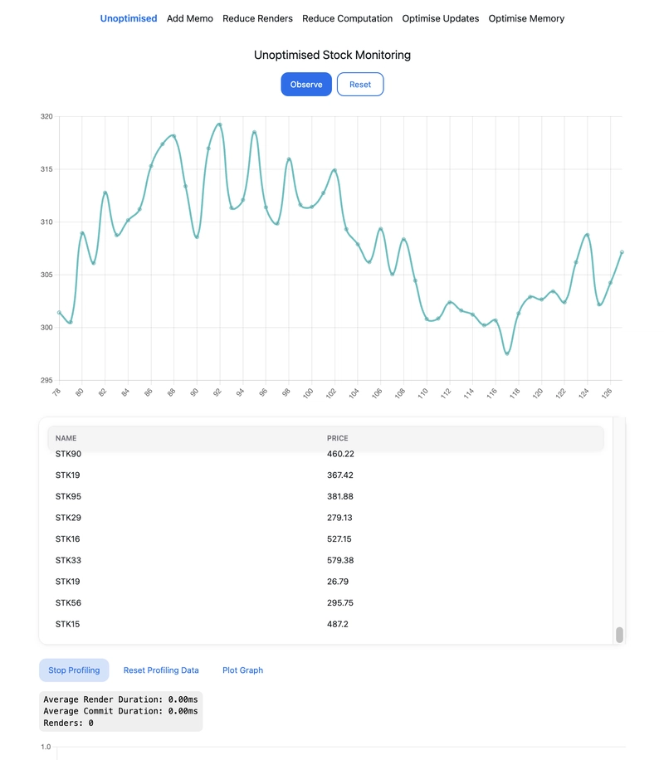The width and height of the screenshot is (664, 760).
Task: Switch to the Add Memo tab
Action: pyautogui.click(x=189, y=18)
